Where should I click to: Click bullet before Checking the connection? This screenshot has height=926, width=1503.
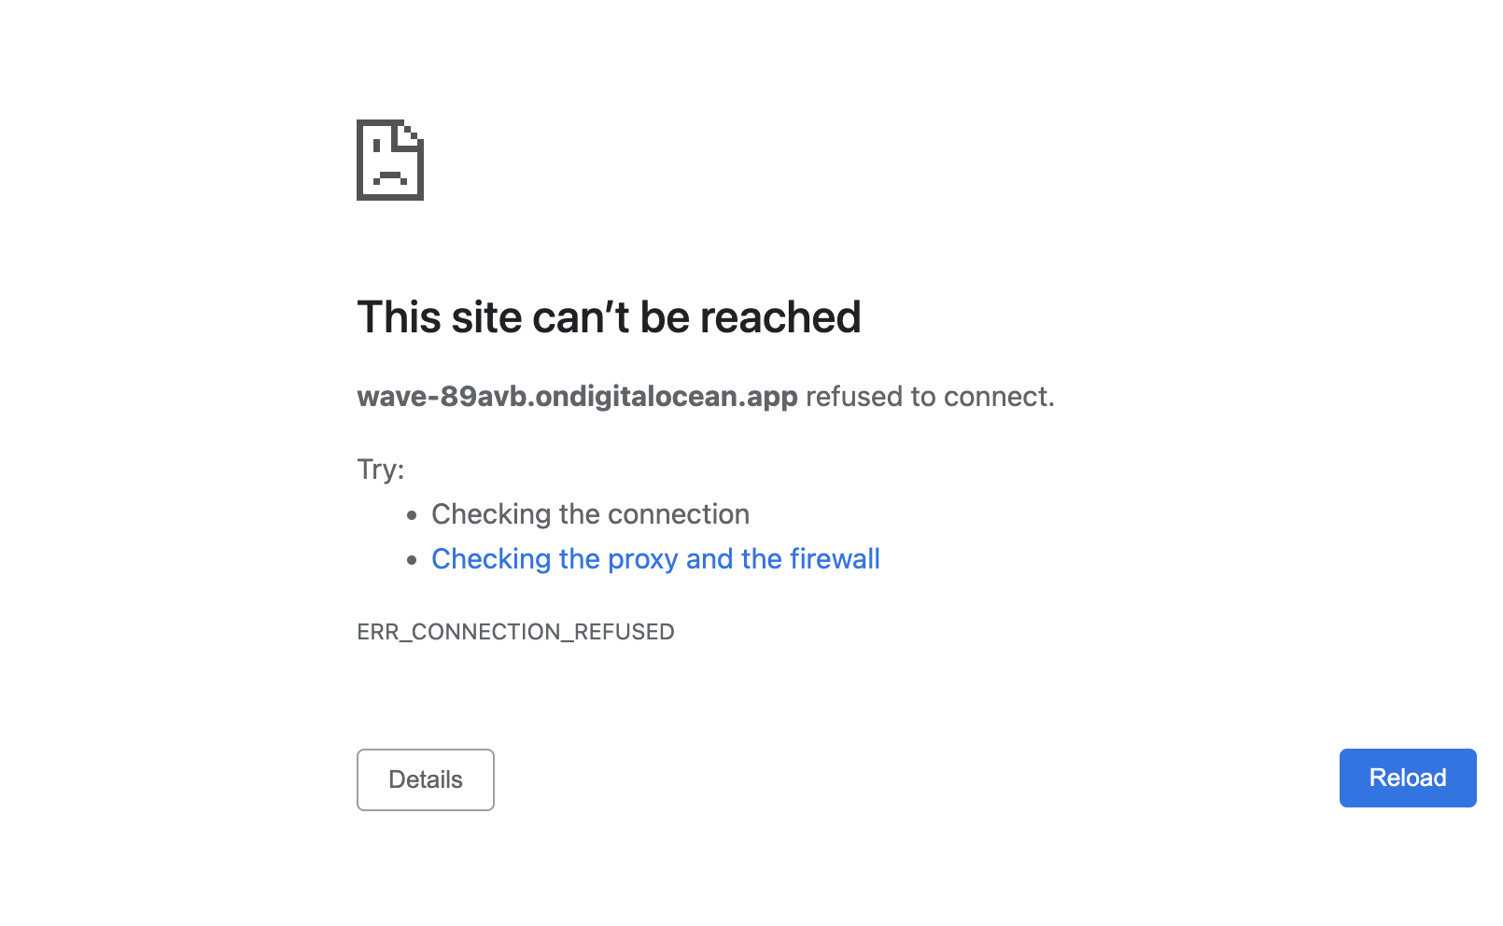pos(412,515)
